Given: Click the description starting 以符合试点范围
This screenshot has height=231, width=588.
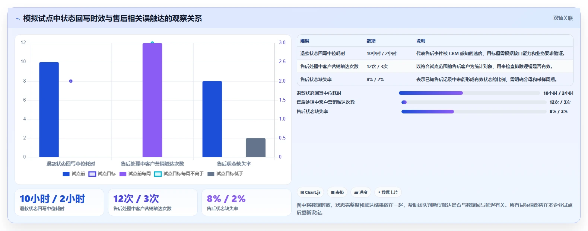Looking at the screenshot, I should [485, 67].
